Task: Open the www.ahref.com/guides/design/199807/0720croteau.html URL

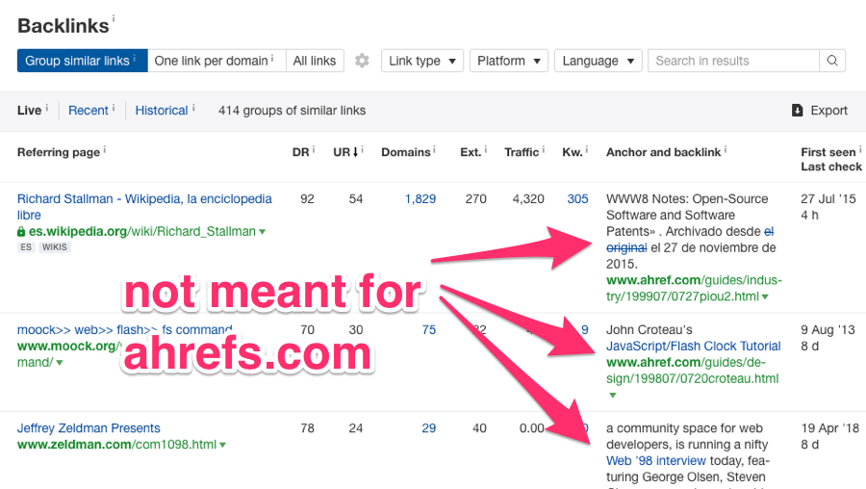Action: [693, 371]
